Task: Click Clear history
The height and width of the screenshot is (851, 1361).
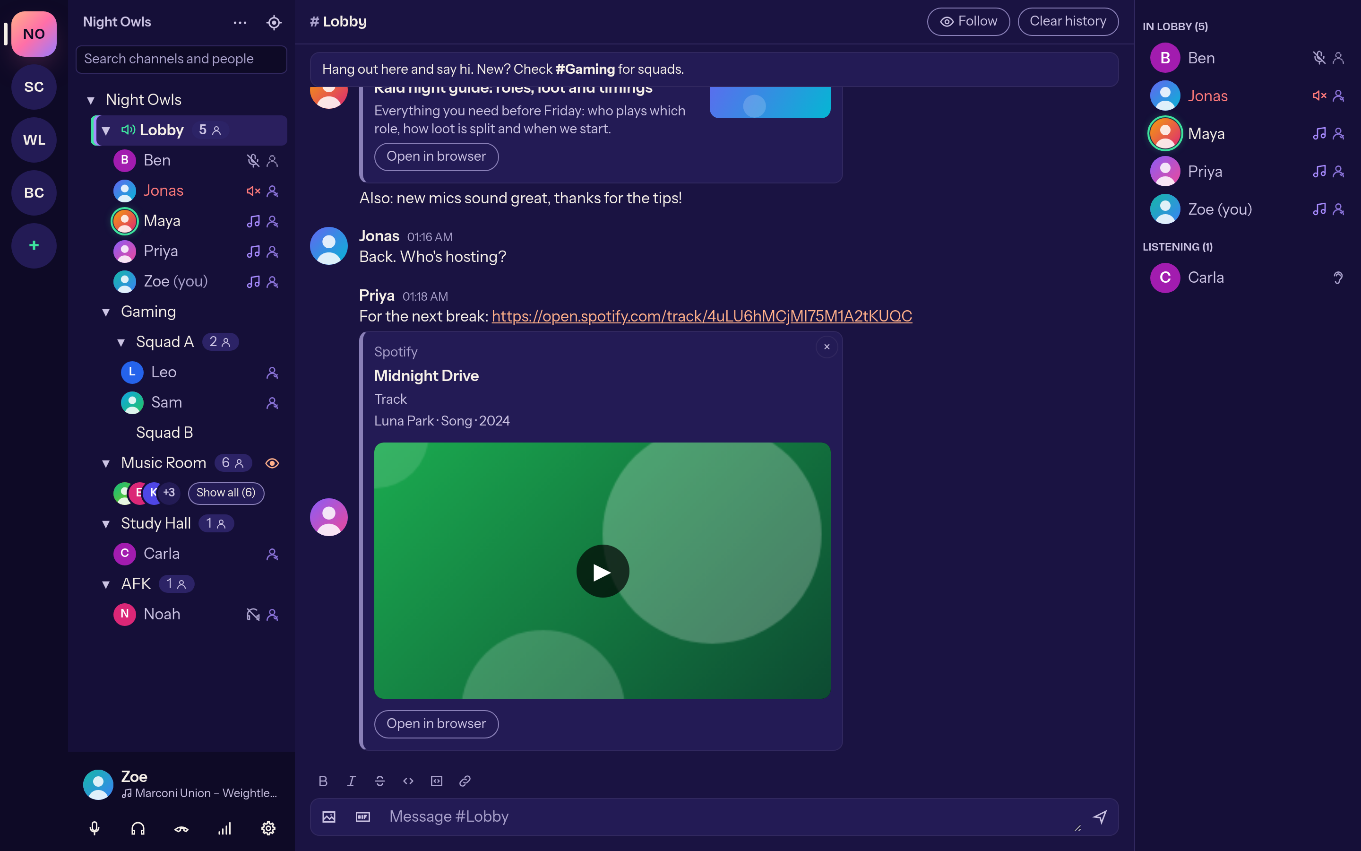Action: pyautogui.click(x=1068, y=21)
